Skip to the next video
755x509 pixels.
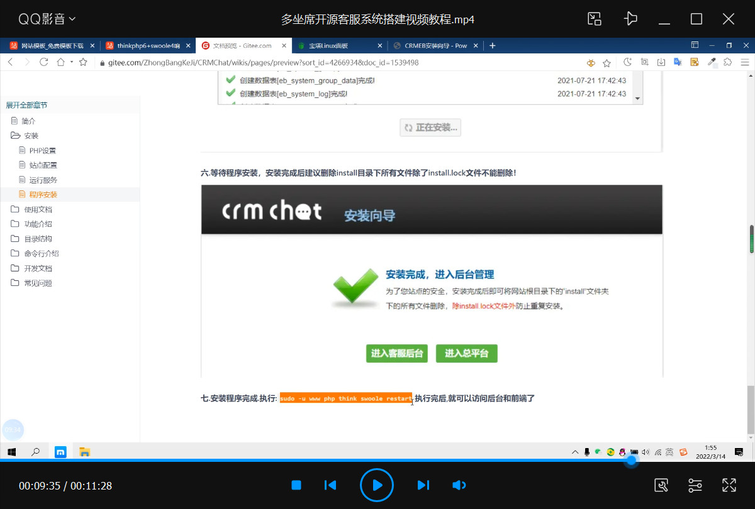(423, 485)
